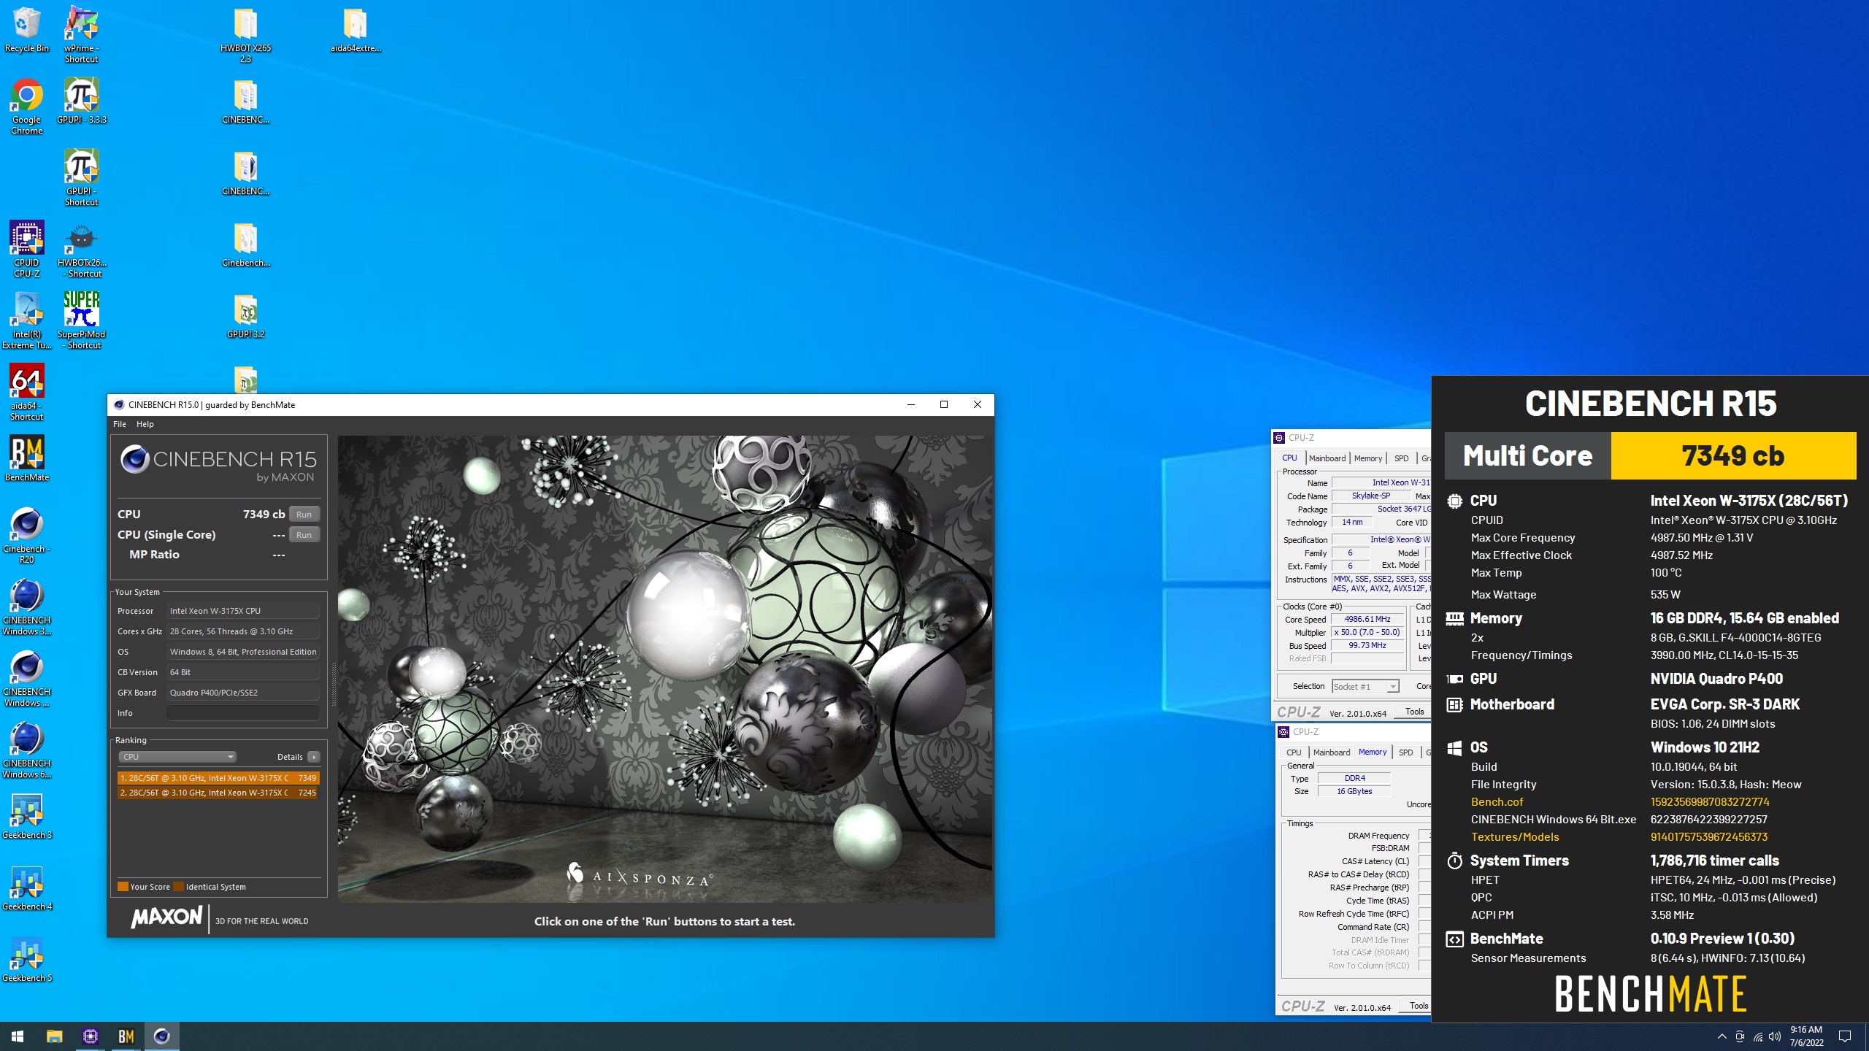Image resolution: width=1869 pixels, height=1051 pixels.
Task: Click the Cinebench render preview image
Action: tap(664, 669)
